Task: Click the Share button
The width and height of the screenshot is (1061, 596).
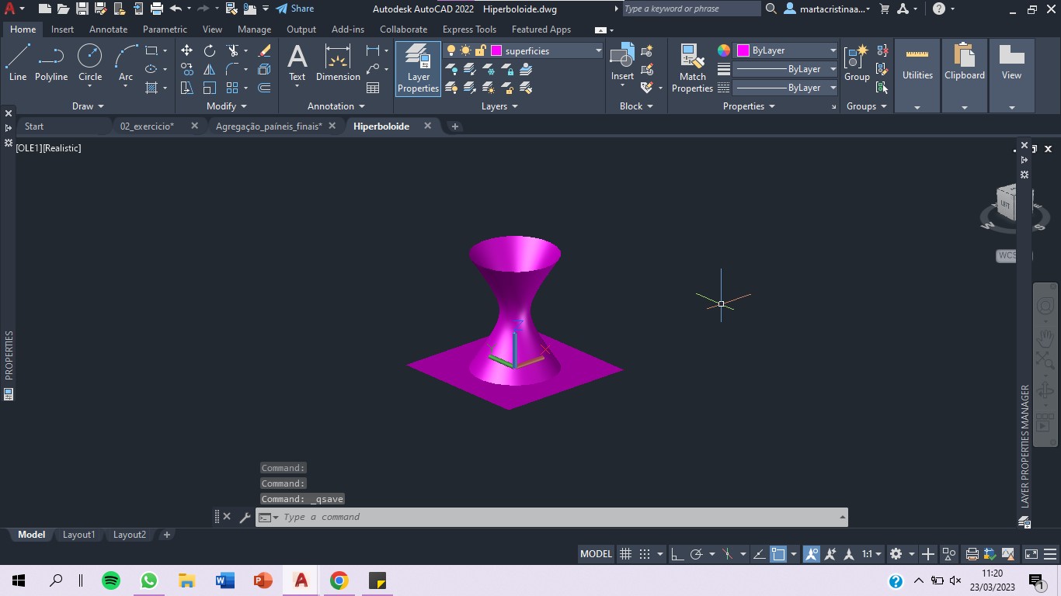Action: 295,9
